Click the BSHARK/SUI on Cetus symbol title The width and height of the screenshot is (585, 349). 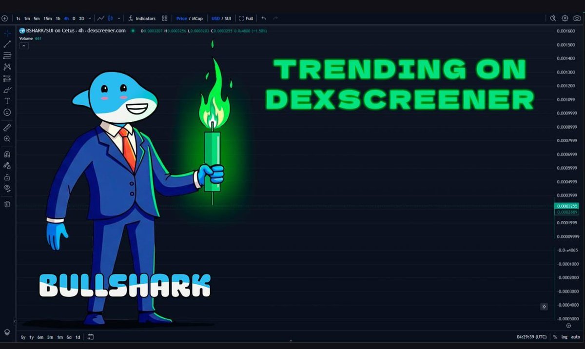(x=76, y=31)
